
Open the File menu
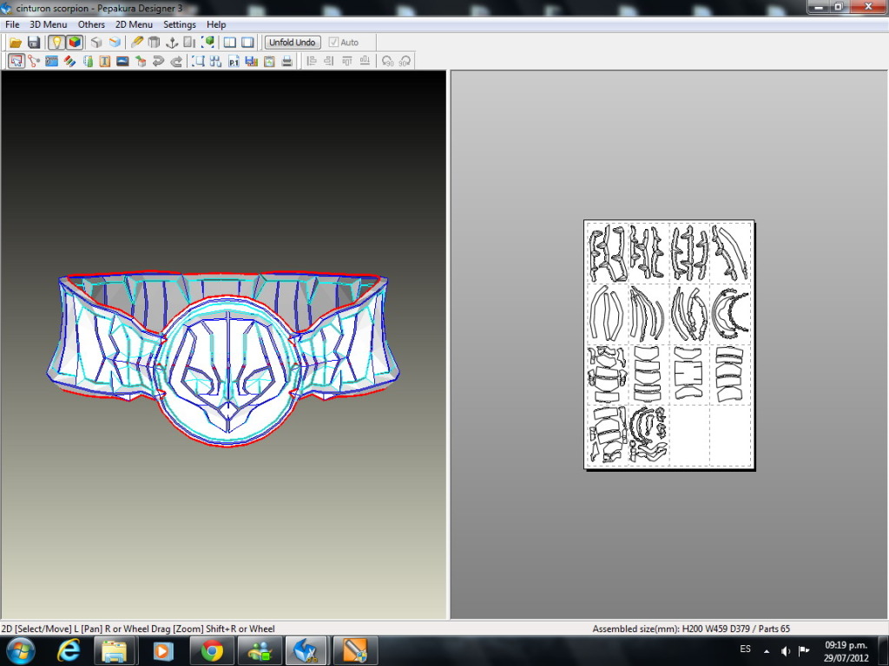12,24
